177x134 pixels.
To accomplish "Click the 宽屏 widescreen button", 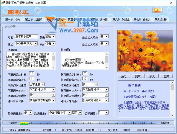I will 138,76.
